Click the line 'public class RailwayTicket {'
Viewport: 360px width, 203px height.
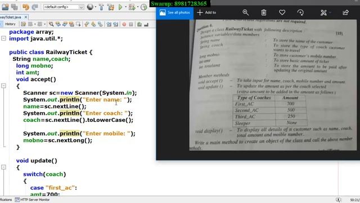(x=51, y=52)
